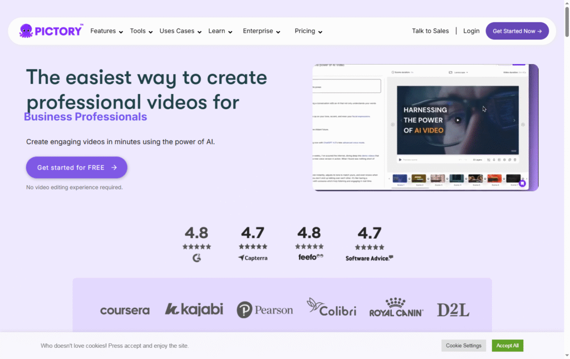570x359 pixels.
Task: Open the Features dropdown menu
Action: coord(106,31)
